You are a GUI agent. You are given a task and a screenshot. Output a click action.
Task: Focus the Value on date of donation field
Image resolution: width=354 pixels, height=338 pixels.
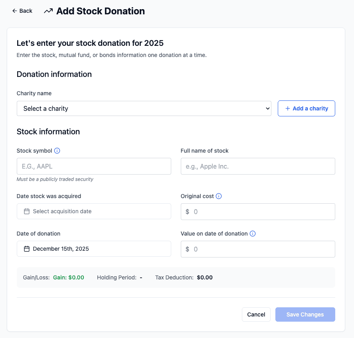coord(262,249)
